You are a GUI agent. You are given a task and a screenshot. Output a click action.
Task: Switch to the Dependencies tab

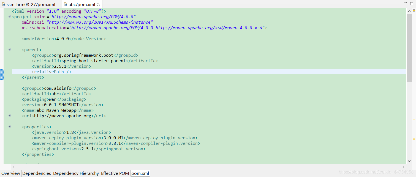click(36, 173)
